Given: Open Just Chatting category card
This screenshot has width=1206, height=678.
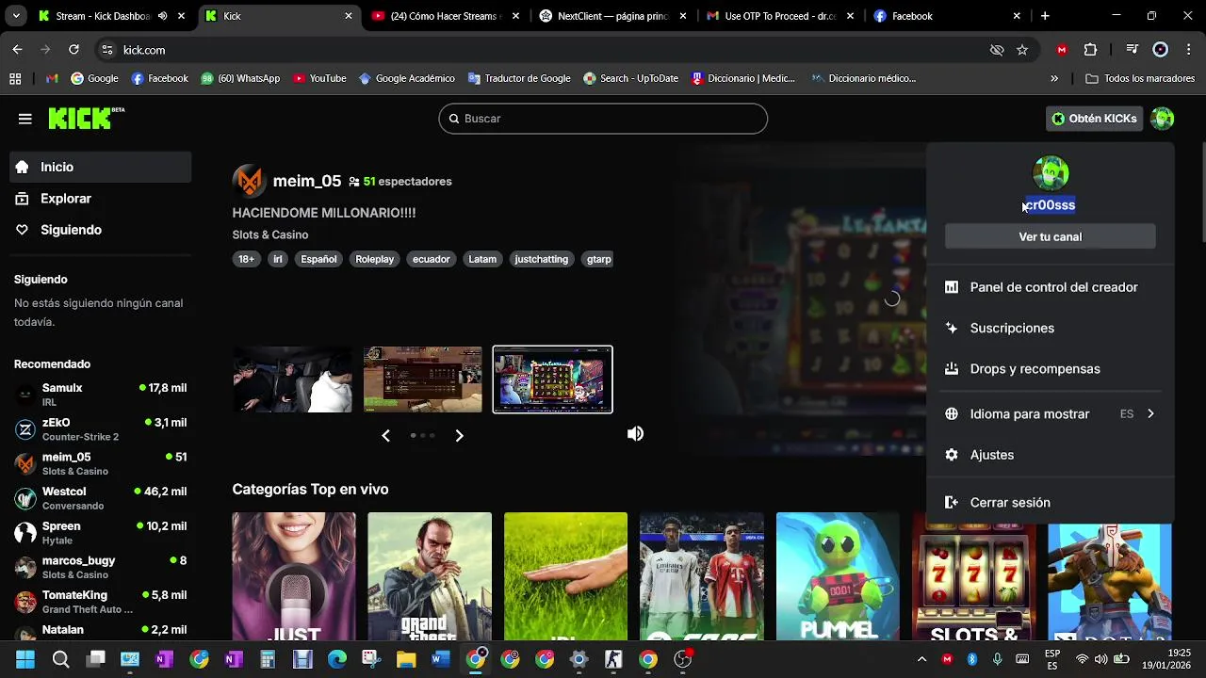Looking at the screenshot, I should (x=294, y=576).
